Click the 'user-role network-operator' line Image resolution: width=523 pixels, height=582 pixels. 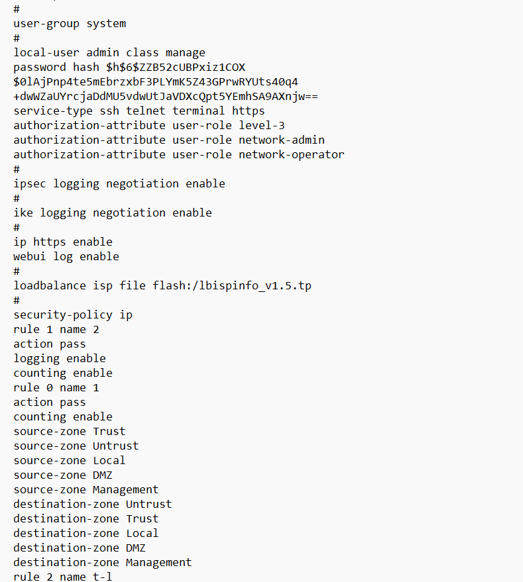tap(179, 155)
